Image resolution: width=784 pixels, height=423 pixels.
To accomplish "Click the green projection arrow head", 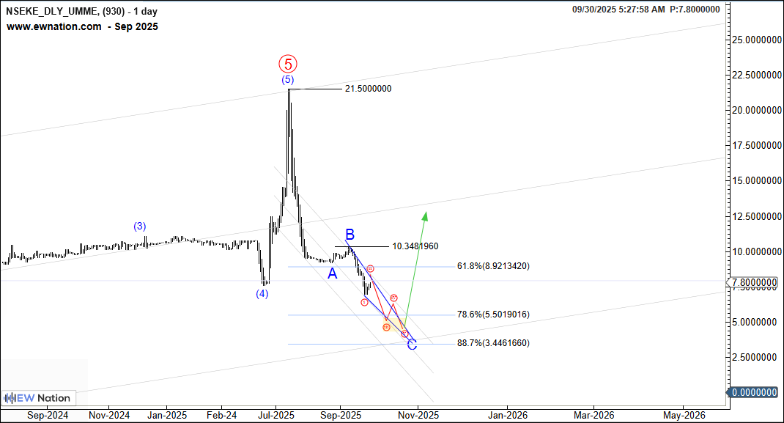I will (424, 215).
